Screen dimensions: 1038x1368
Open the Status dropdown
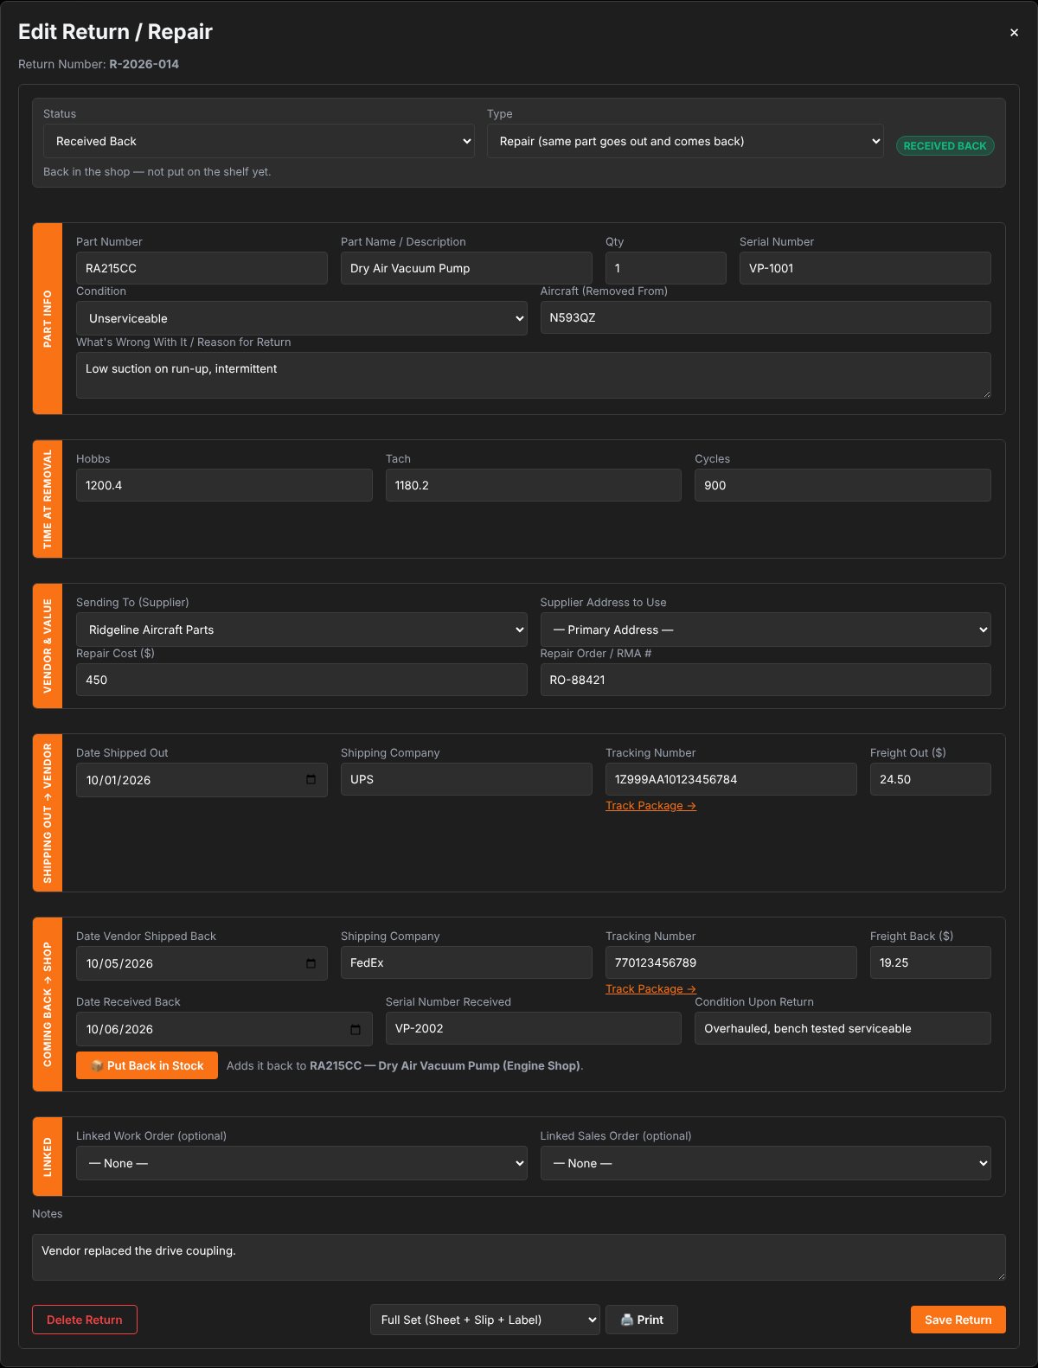click(x=259, y=141)
